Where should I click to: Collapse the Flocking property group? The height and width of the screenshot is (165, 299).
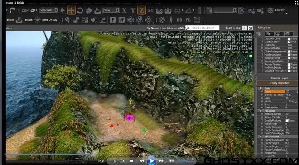(260, 111)
